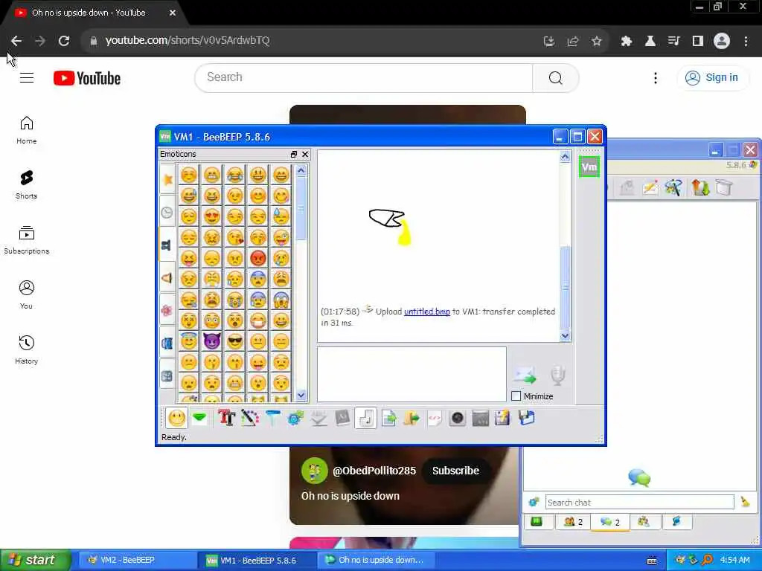Viewport: 762px width, 571px height.
Task: Click Search chat field in VM2 window
Action: click(x=639, y=503)
